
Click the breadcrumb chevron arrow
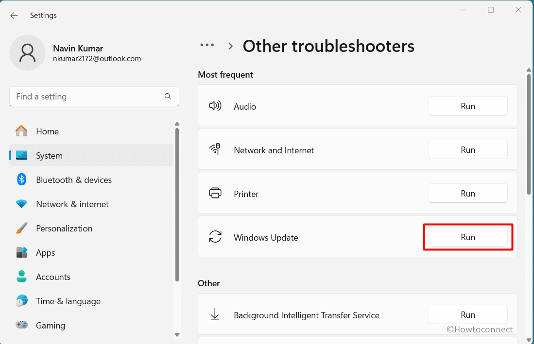(x=231, y=46)
